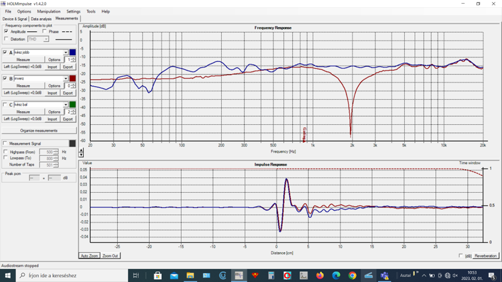Open the Tools menu
Screen dimensions: 502x282
pos(91,11)
